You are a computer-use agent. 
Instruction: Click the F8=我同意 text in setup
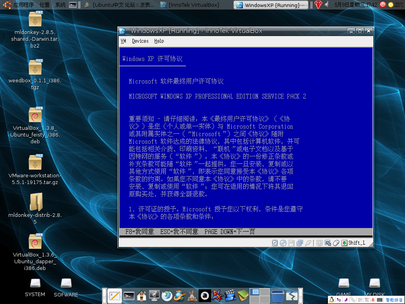140,232
